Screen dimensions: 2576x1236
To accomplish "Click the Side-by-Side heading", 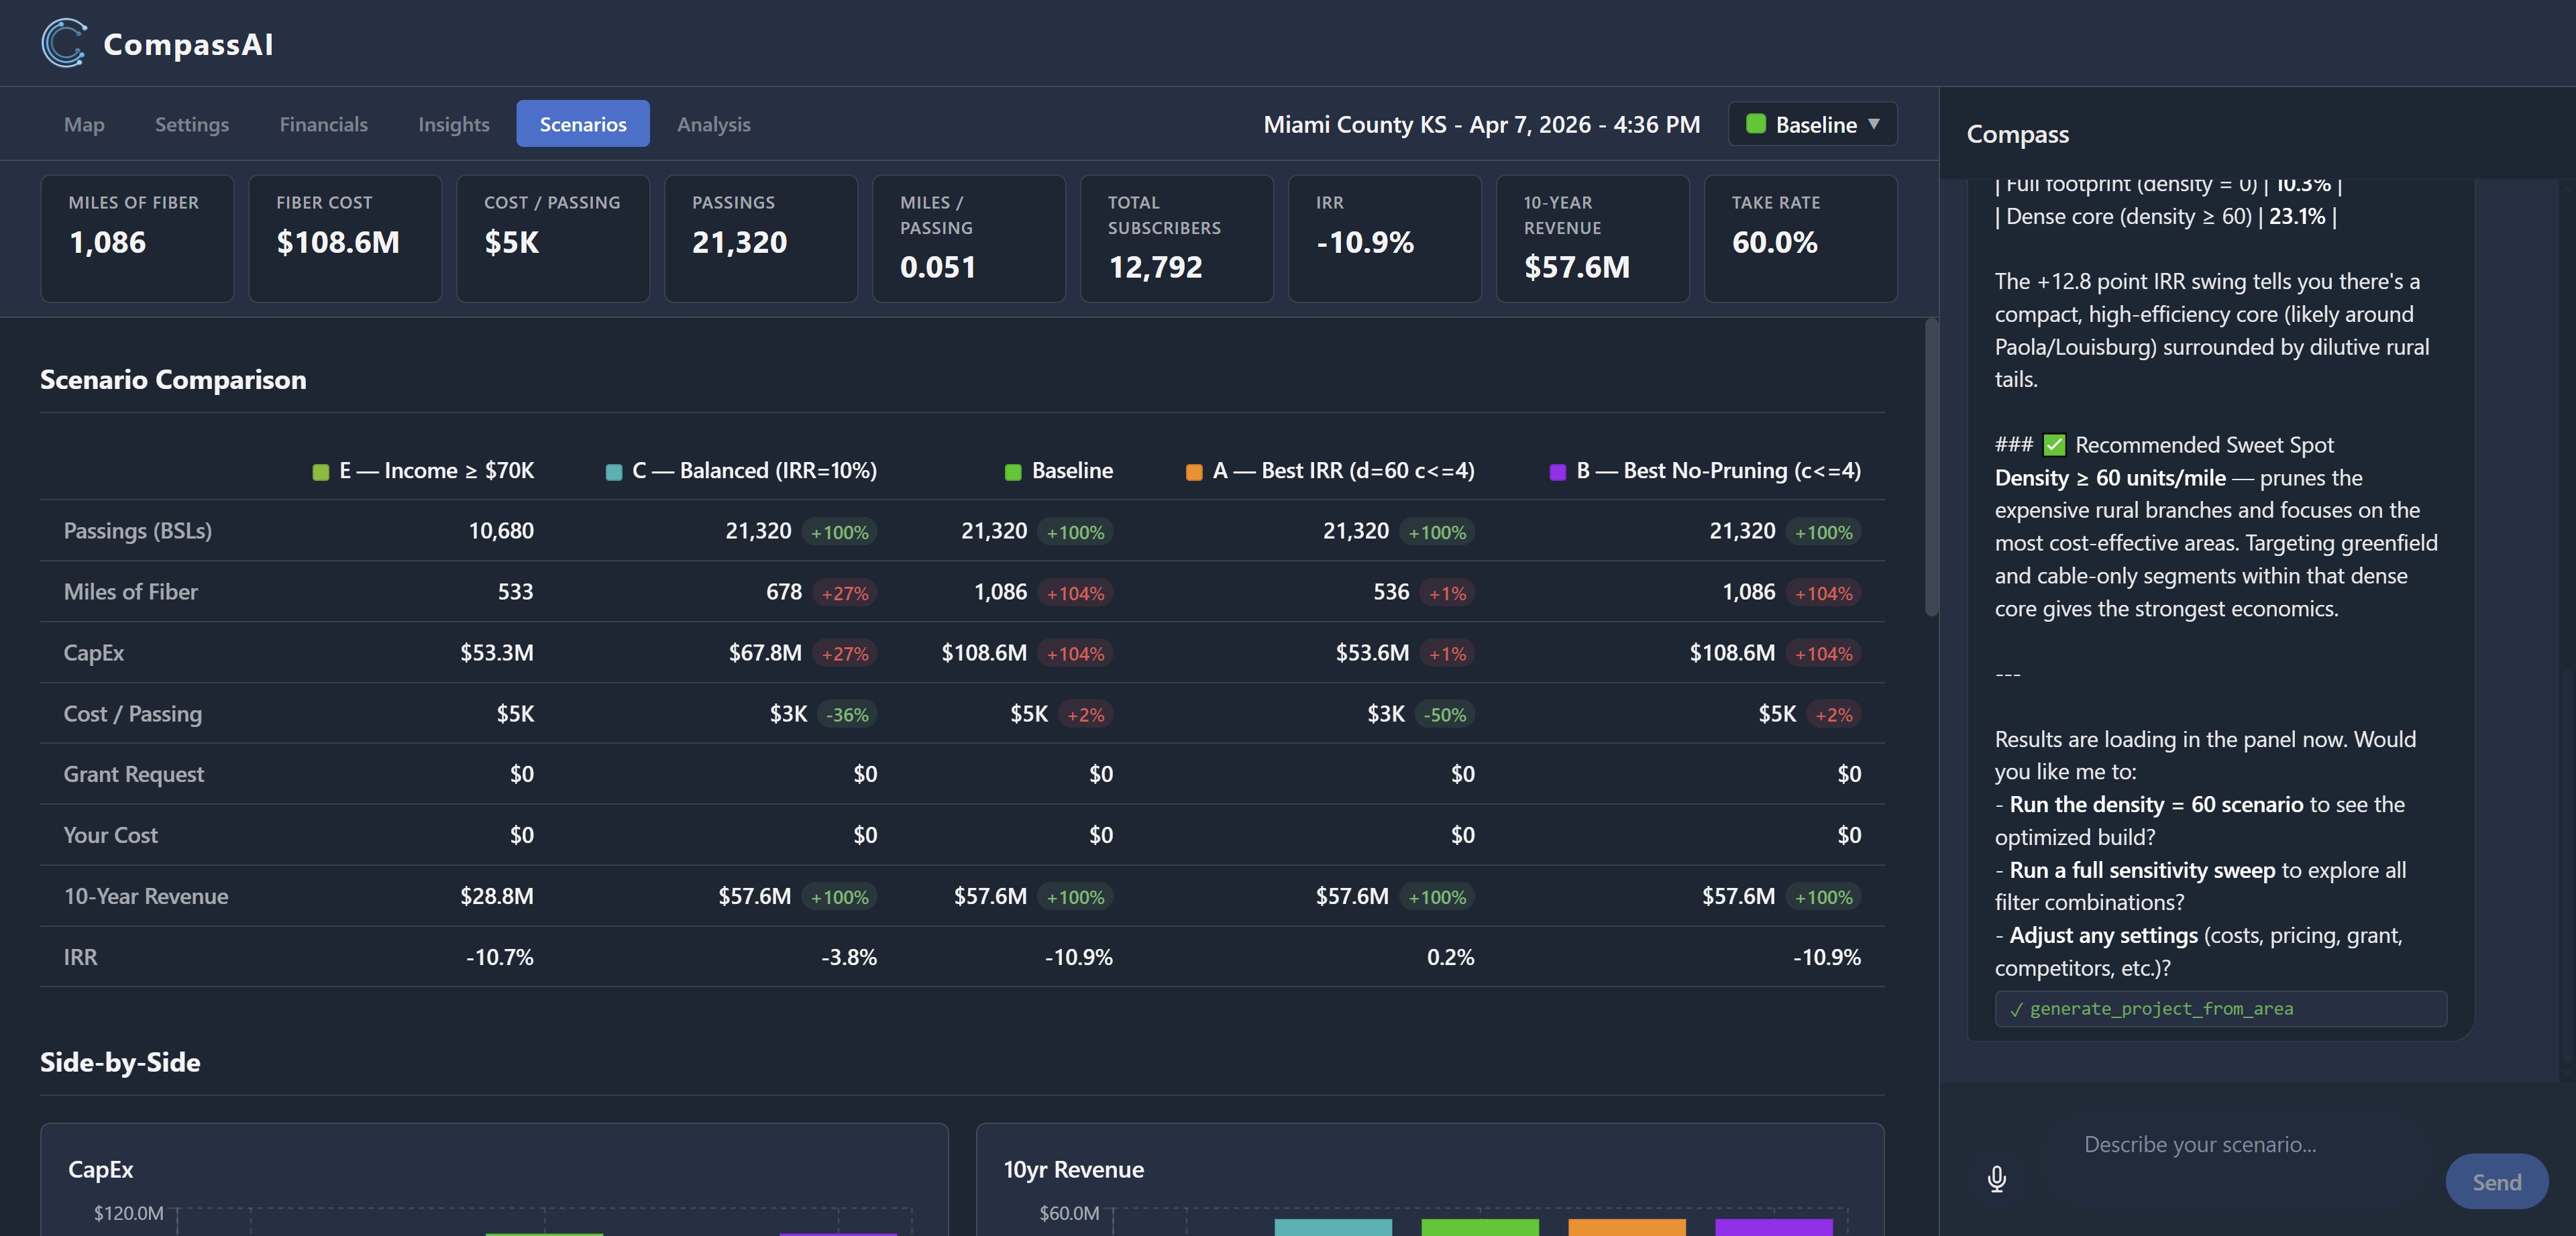I will tap(120, 1063).
